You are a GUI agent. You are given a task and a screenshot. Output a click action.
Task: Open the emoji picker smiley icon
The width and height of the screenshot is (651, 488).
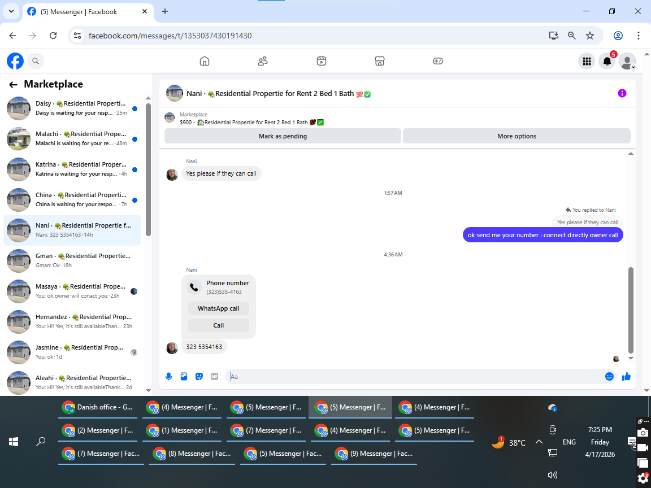(x=609, y=376)
